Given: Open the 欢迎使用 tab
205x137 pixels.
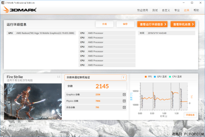Looking at the screenshot, I should 142,10.
